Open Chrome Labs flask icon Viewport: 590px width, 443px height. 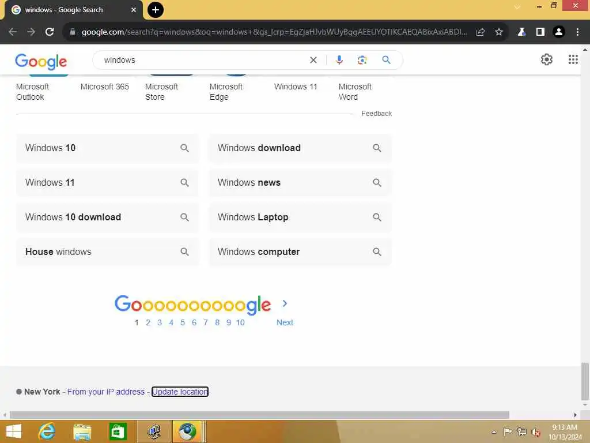tap(521, 32)
